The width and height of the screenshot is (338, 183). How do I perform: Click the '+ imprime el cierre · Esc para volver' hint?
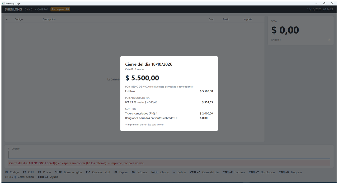(144, 125)
